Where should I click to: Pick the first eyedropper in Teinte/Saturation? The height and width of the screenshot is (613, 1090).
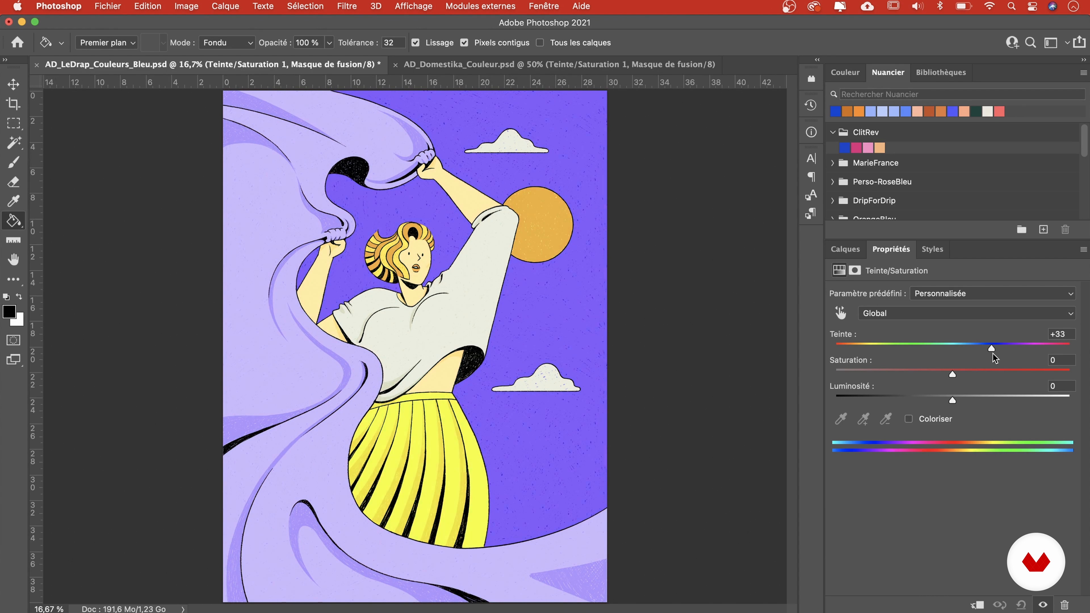840,419
